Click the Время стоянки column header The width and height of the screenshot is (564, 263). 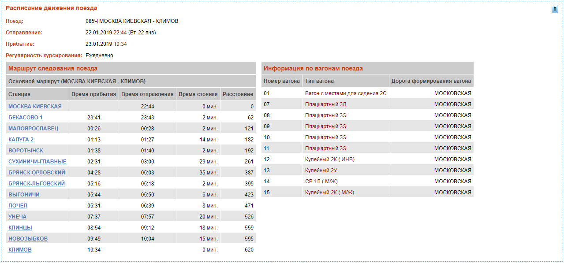[198, 94]
